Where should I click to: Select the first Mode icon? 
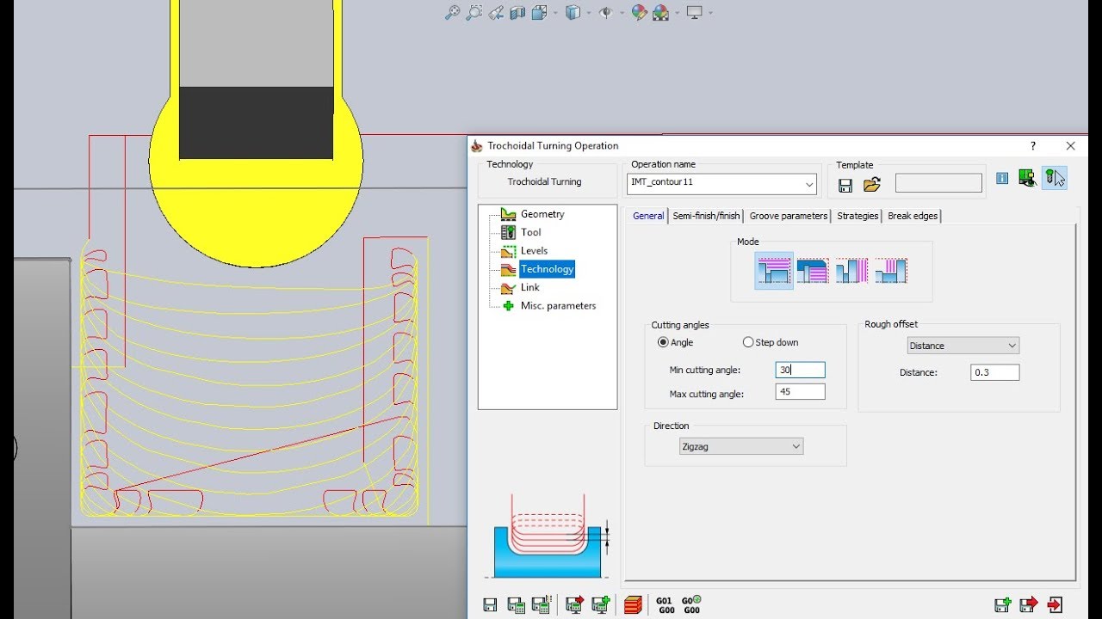[774, 271]
